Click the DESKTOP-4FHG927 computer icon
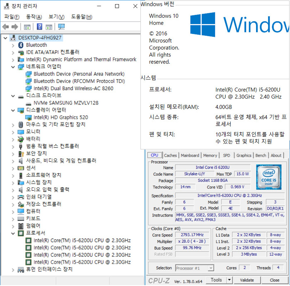290x286 pixels. 13,38
